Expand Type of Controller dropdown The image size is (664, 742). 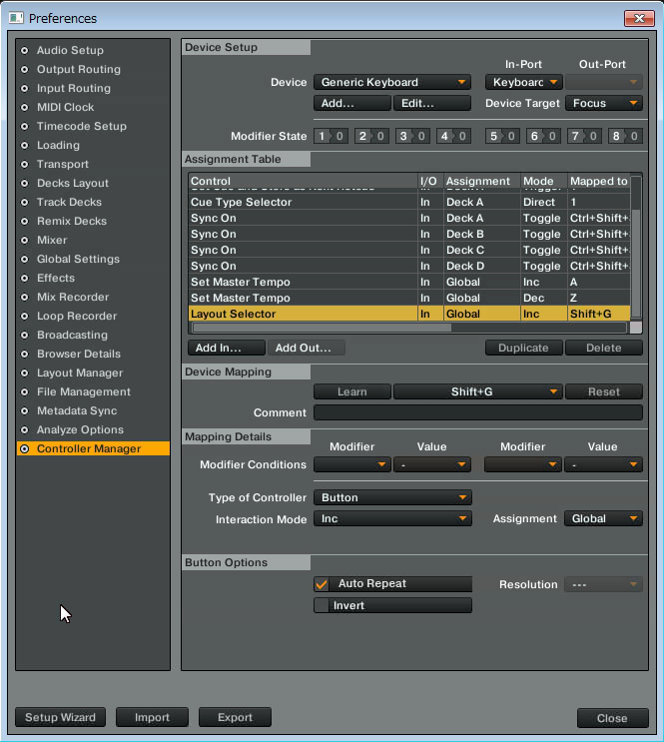click(x=392, y=497)
